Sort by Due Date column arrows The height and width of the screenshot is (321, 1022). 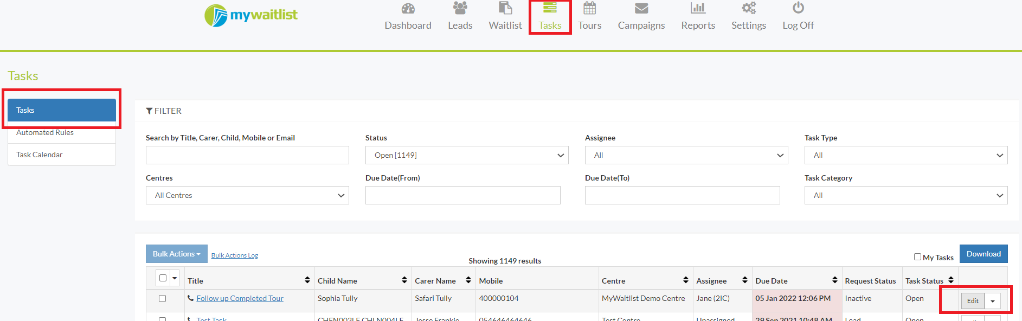(x=835, y=280)
